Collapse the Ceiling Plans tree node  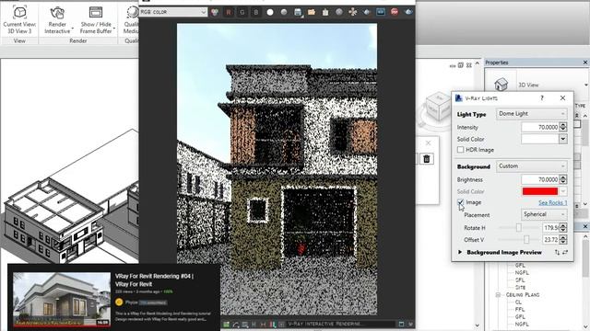(498, 295)
